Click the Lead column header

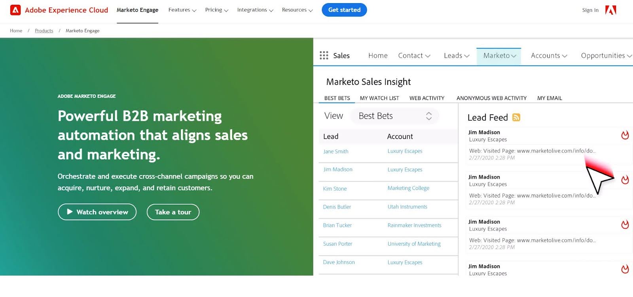click(x=331, y=137)
